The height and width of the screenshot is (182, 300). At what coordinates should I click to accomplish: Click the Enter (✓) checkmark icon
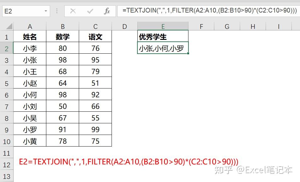(x=90, y=11)
